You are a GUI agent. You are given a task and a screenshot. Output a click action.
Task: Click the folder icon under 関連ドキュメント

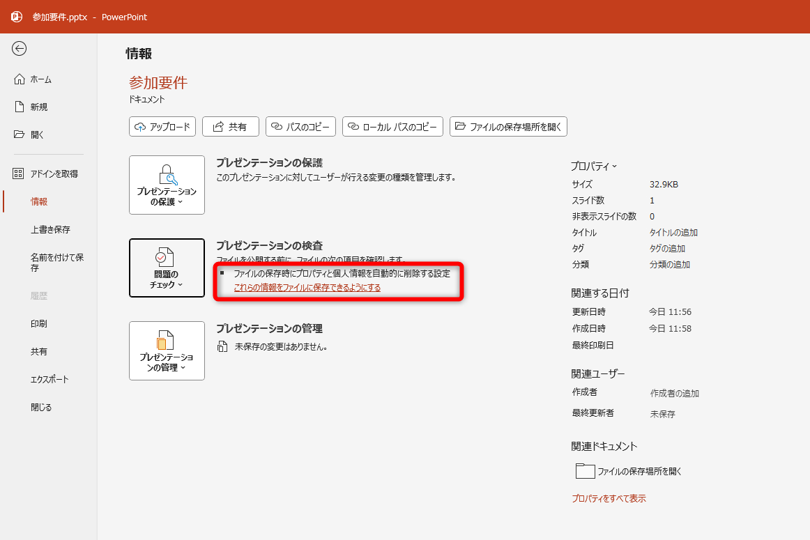(587, 471)
